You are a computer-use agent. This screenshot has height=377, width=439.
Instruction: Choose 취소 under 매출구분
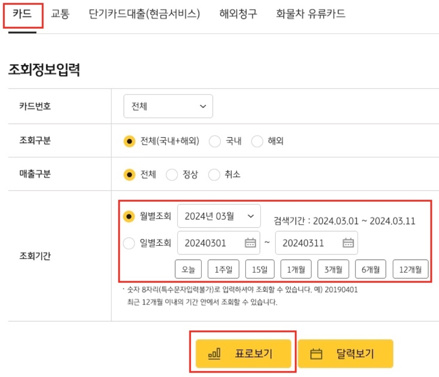point(214,175)
